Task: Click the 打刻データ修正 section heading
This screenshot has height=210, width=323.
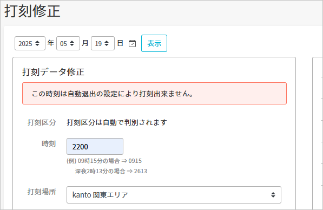Action: [54, 72]
